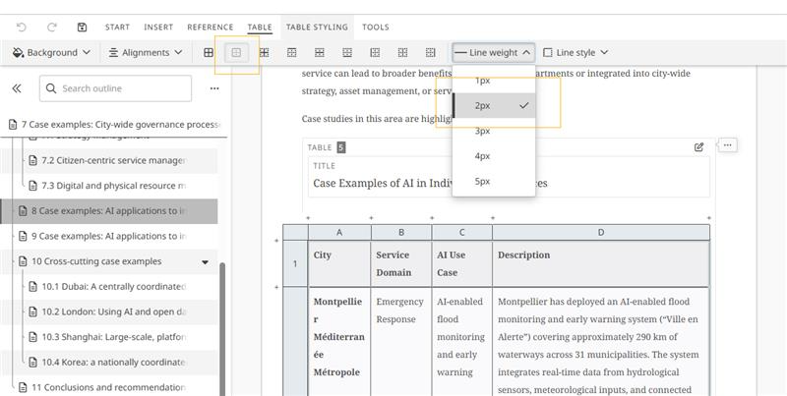Open the Background dropdown
Image resolution: width=787 pixels, height=396 pixels.
click(52, 52)
